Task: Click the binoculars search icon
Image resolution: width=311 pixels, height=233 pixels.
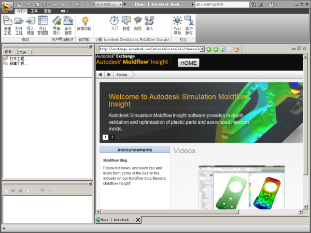Action: click(253, 5)
